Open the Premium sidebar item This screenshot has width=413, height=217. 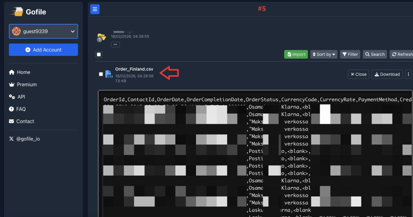coord(27,84)
